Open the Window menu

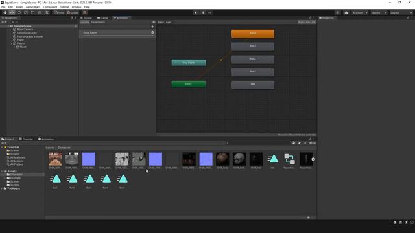tap(77, 7)
